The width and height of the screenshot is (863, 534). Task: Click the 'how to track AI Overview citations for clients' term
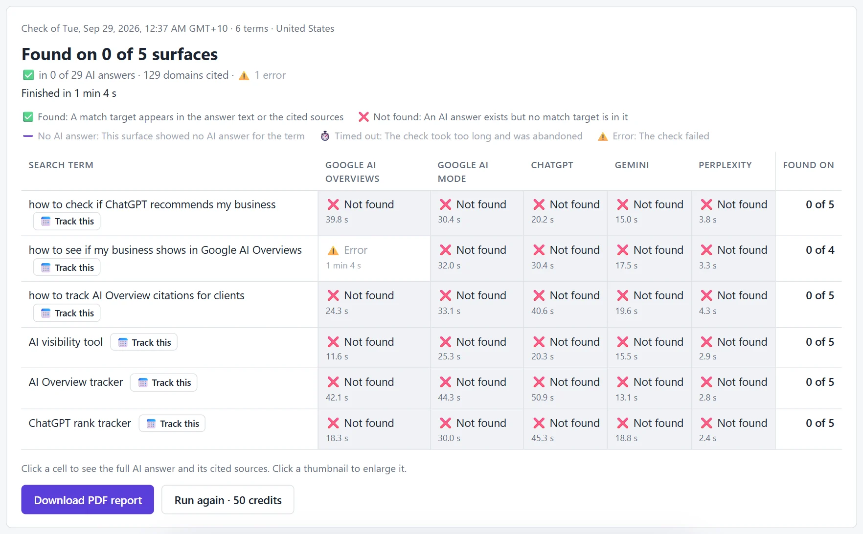coord(136,295)
